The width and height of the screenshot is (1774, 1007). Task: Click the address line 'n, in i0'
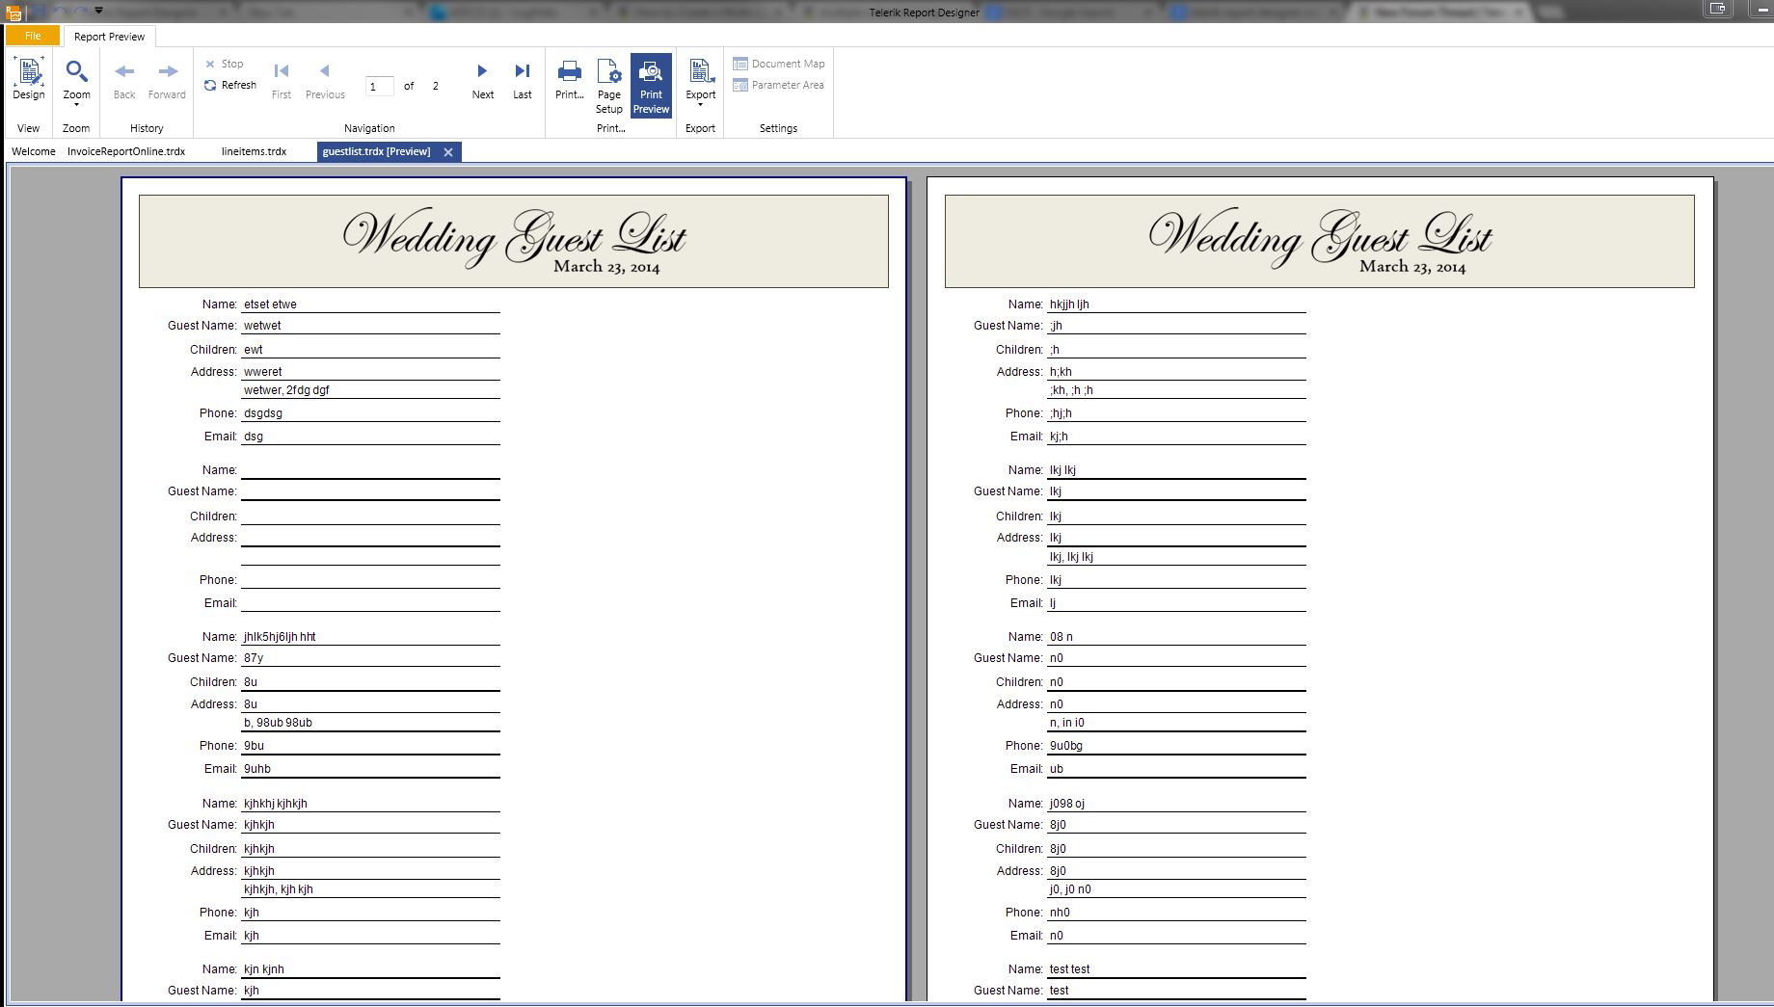(1067, 723)
